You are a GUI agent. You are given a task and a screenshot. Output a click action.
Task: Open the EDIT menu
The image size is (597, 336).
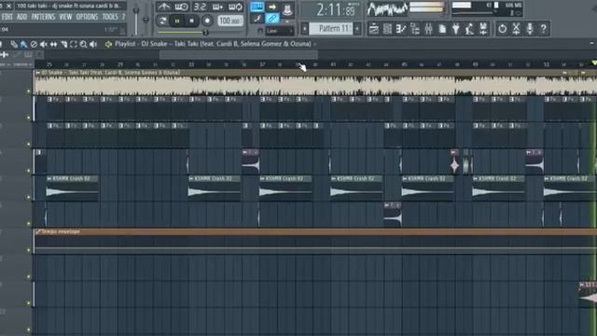coord(7,17)
